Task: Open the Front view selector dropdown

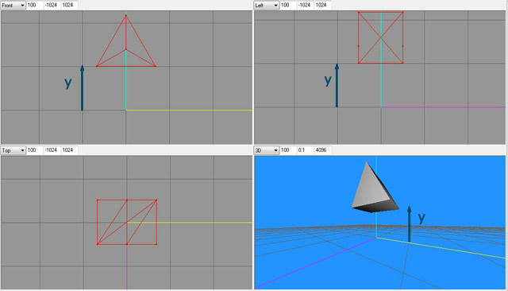Action: pyautogui.click(x=13, y=6)
